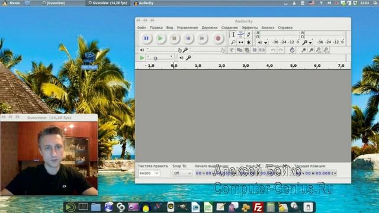Viewport: 379px width, 213px height.
Task: Open the folder file manager in dock
Action: (96, 207)
